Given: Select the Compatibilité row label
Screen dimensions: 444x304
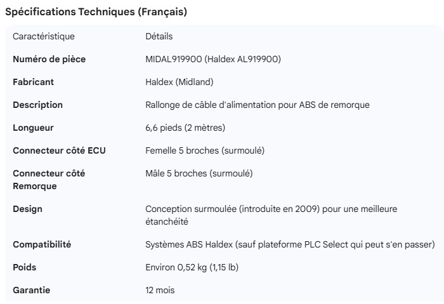Looking at the screenshot, I should (42, 244).
